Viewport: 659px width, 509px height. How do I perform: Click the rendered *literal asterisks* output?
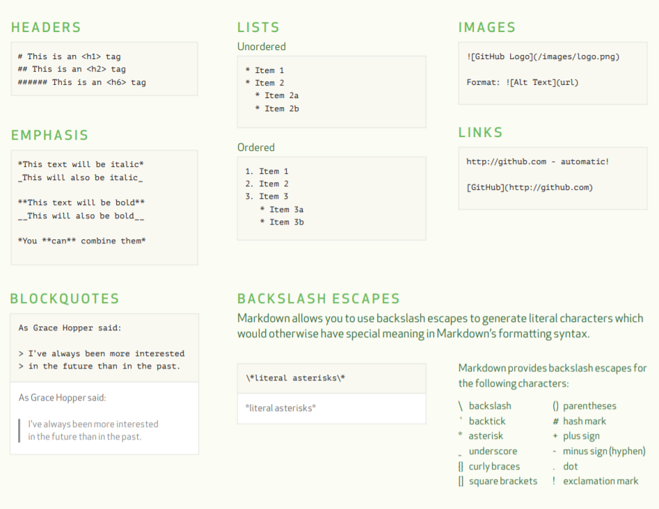[x=280, y=408]
